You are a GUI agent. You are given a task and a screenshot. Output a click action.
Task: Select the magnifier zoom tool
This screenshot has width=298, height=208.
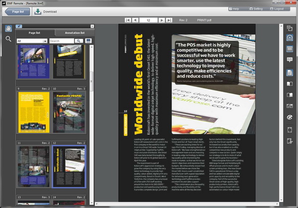click(x=8, y=39)
